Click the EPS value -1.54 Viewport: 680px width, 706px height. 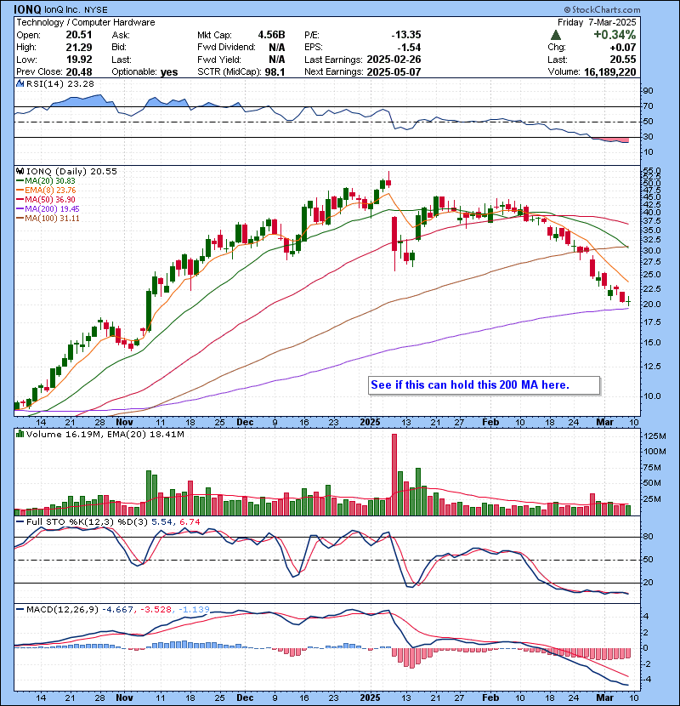[409, 48]
